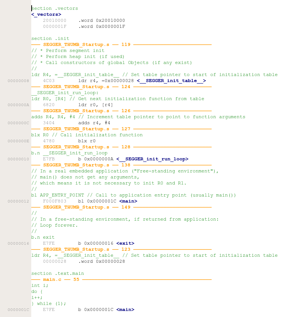This screenshot has width=294, height=317.
Task: Click the 'b.n exit' source line
Action: 43,237
